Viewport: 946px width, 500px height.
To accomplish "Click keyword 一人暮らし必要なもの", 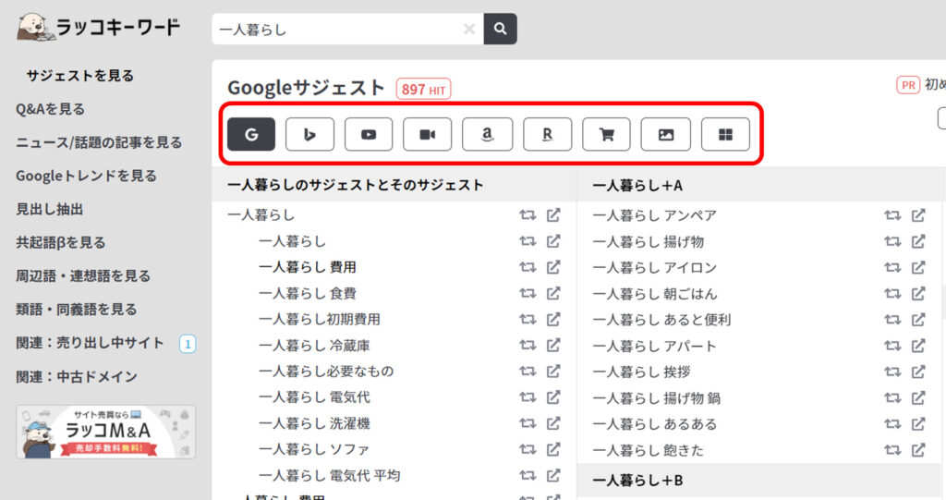I will [x=326, y=371].
